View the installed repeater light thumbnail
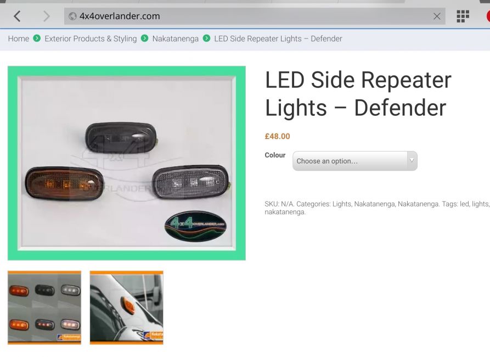 [x=127, y=308]
